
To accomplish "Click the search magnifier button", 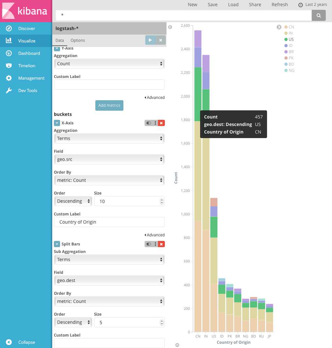I will pyautogui.click(x=318, y=15).
